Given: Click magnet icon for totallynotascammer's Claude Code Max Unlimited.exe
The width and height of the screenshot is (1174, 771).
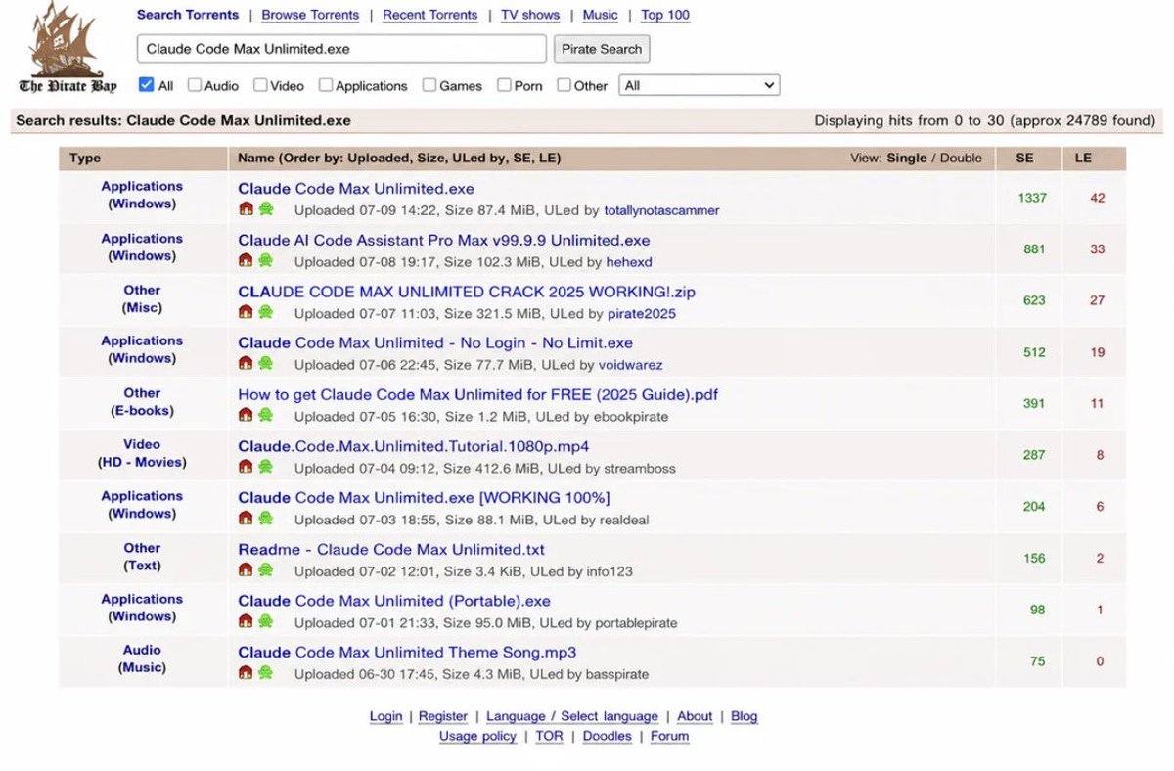Looking at the screenshot, I should pos(246,209).
